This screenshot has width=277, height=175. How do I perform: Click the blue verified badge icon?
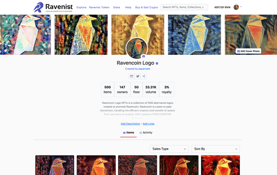coord(157,64)
